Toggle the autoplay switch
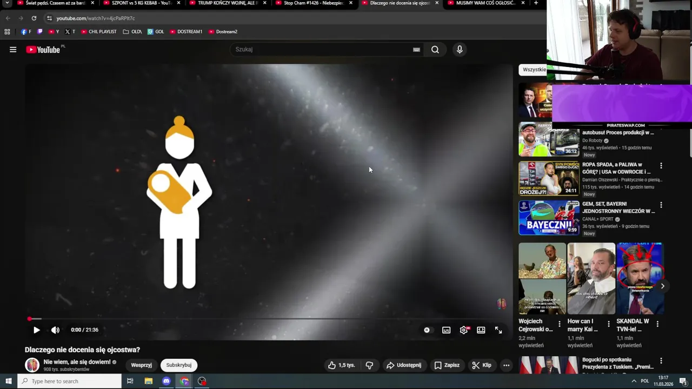The image size is (692, 389). coord(427,330)
